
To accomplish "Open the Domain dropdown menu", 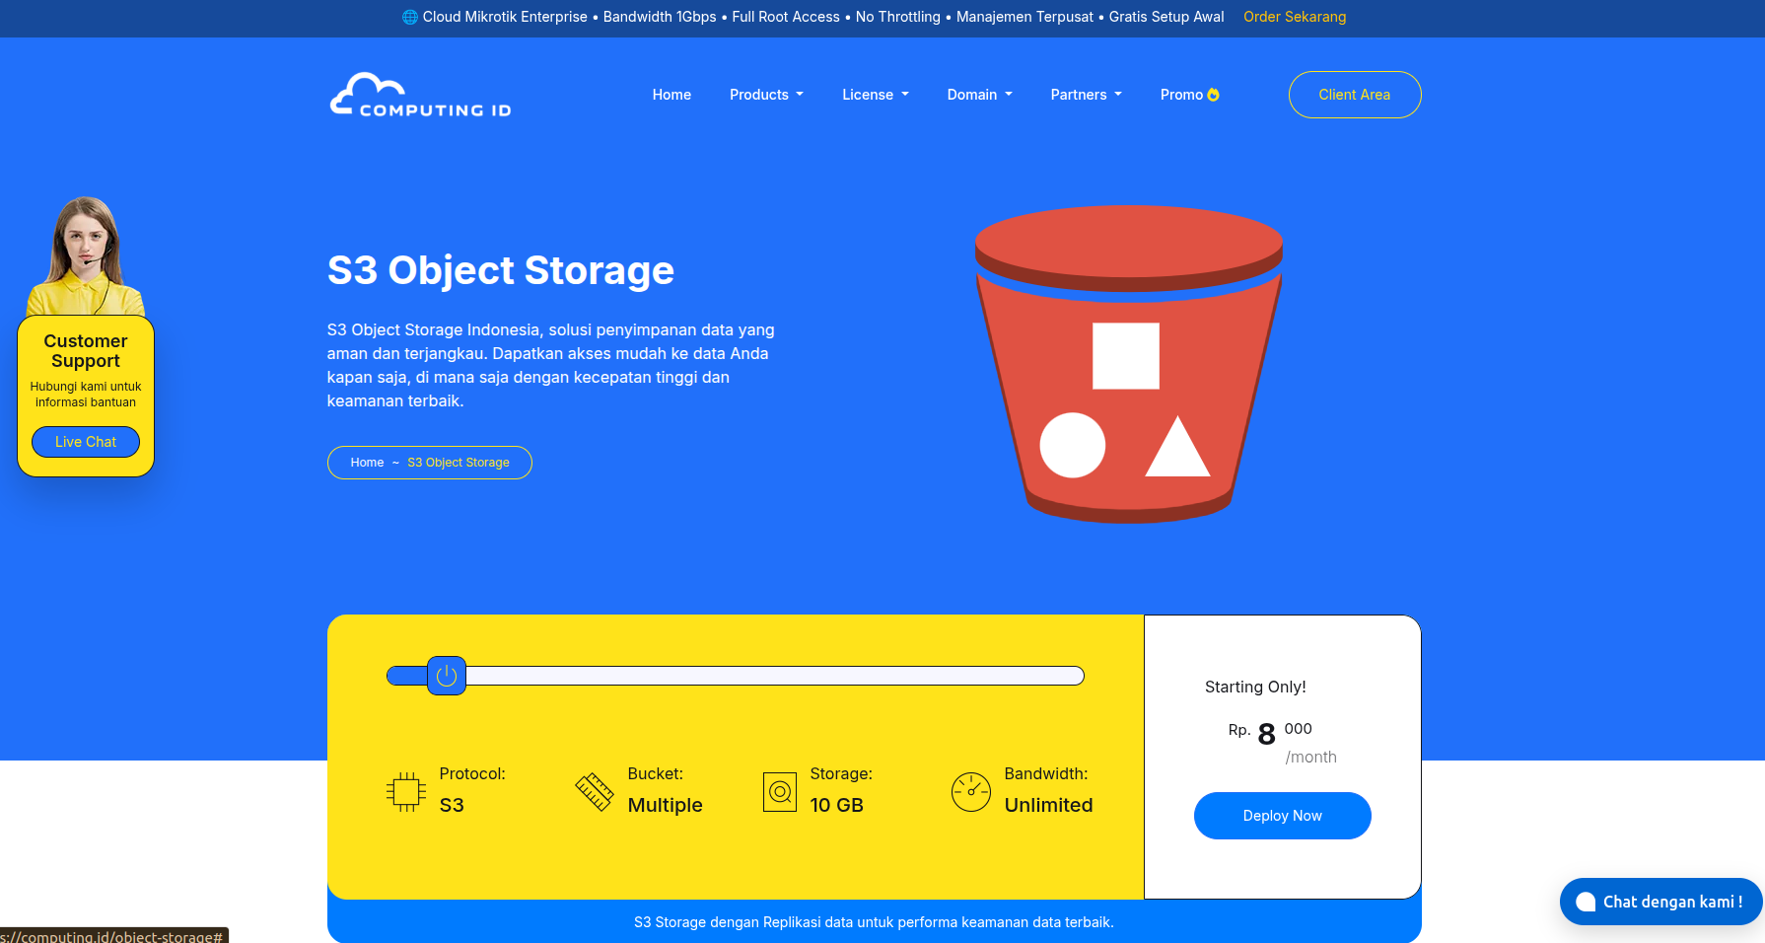I will pyautogui.click(x=979, y=95).
